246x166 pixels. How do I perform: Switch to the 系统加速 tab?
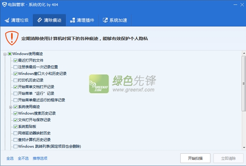[115, 20]
